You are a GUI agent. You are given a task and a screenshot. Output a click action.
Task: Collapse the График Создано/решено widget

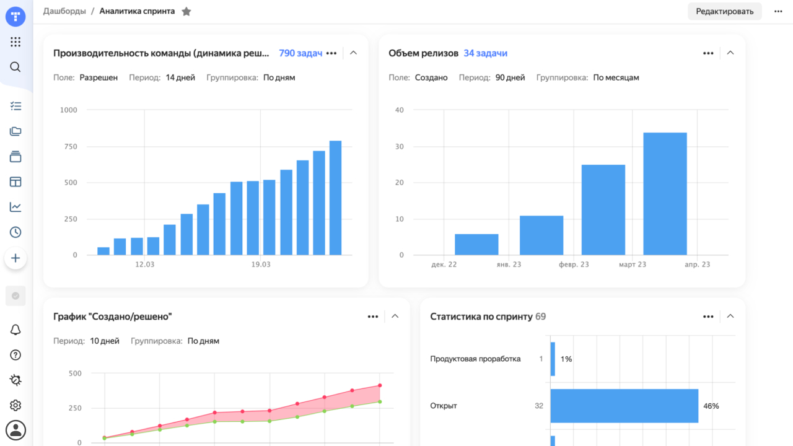coord(395,317)
